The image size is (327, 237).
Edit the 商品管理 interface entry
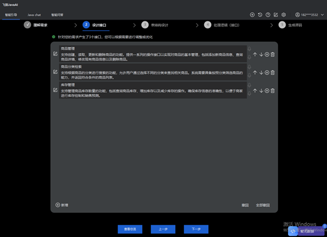click(x=55, y=54)
